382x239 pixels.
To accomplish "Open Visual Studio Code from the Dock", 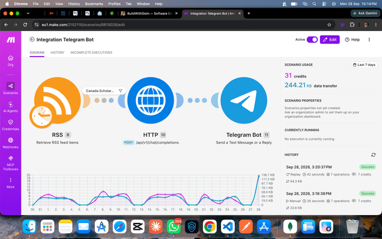I will point(228,226).
